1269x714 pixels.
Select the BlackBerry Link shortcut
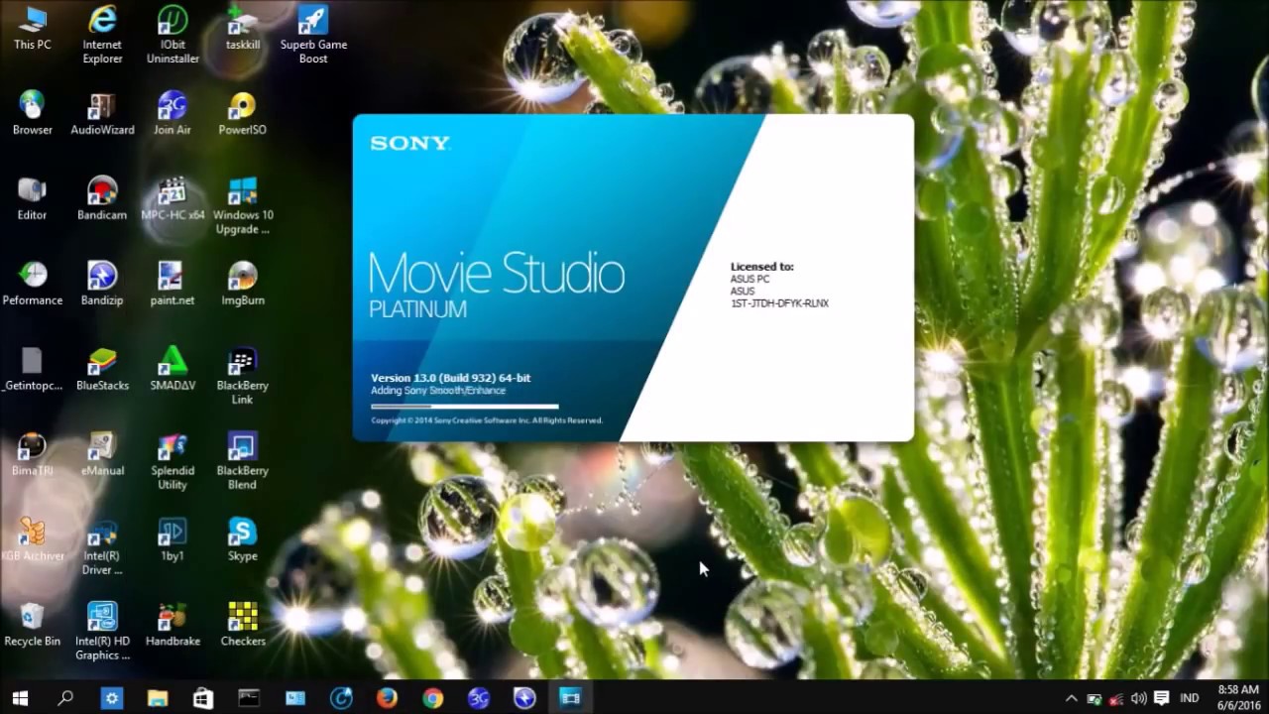[x=243, y=376]
